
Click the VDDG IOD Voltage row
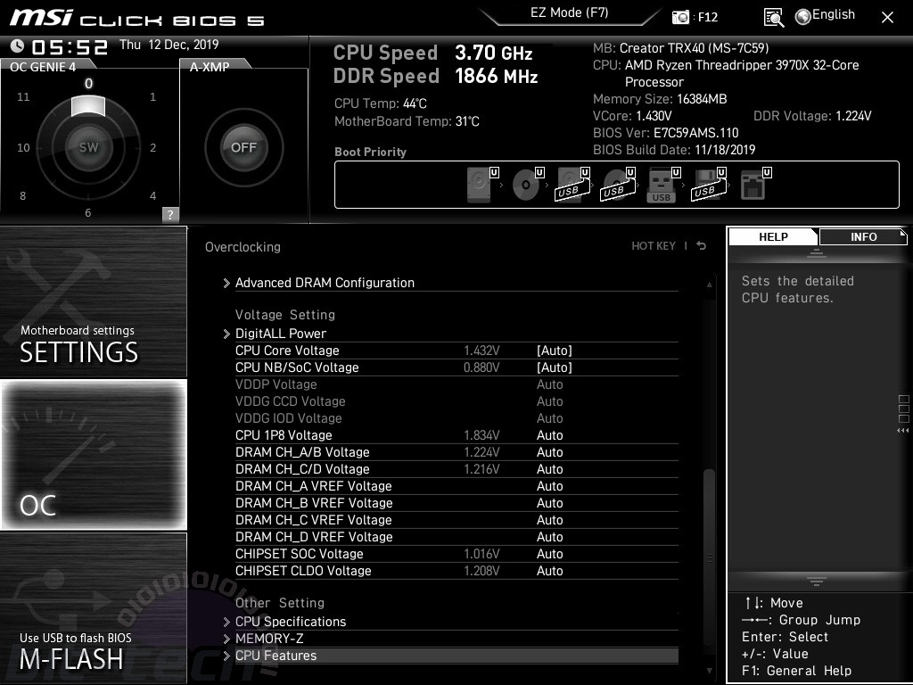coord(456,418)
